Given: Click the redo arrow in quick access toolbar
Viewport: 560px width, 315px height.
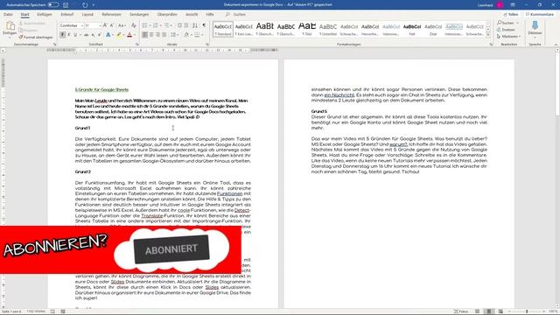Looking at the screenshot, I should (85, 5).
